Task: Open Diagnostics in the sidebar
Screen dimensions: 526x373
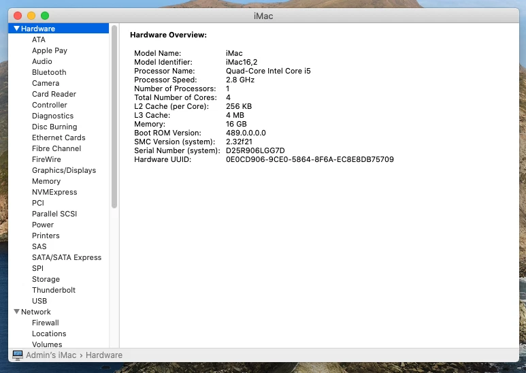Action: 52,116
